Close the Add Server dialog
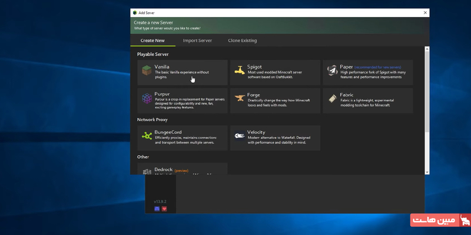The width and height of the screenshot is (471, 235). tap(425, 13)
